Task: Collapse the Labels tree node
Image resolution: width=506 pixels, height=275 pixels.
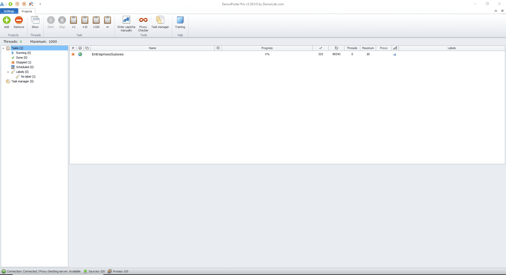Action: point(8,72)
